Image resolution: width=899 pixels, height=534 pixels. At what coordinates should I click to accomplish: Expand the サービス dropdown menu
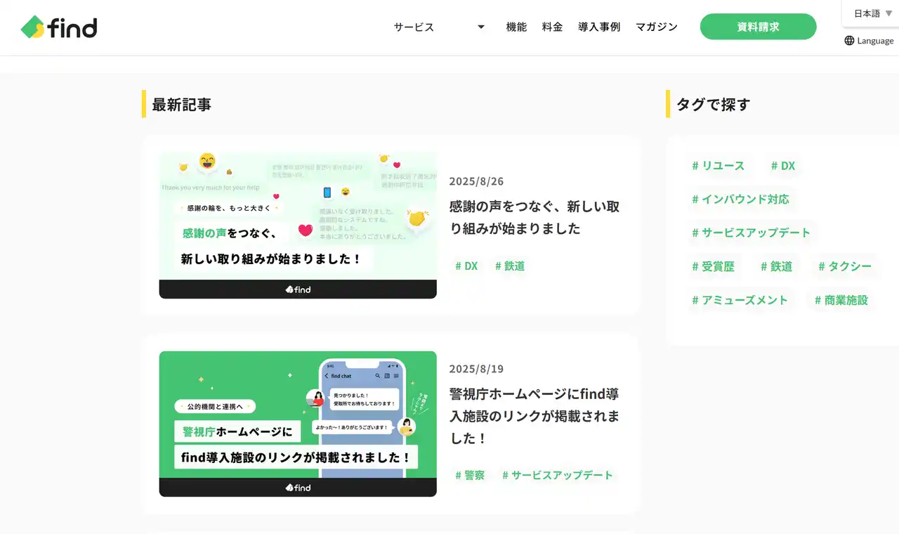439,27
